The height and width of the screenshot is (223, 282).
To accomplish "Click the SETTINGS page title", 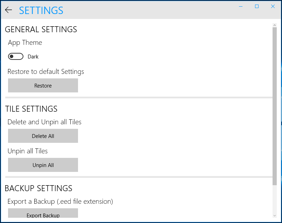I will click(x=41, y=11).
